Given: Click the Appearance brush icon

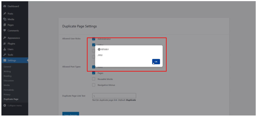Looking at the screenshot, I should coord(5,38).
